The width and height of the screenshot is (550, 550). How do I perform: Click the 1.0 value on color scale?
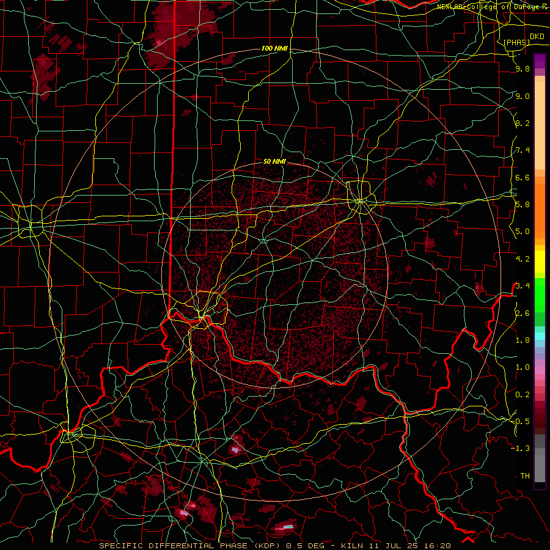(x=522, y=367)
